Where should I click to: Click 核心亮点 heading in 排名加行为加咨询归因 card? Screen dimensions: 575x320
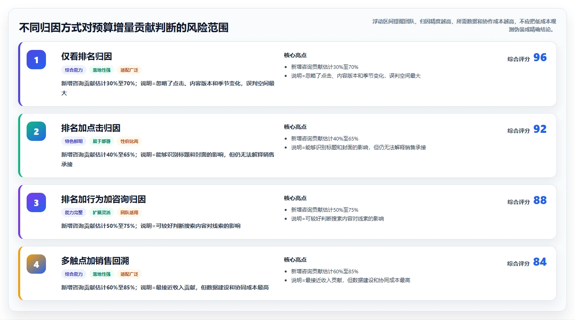[295, 198]
